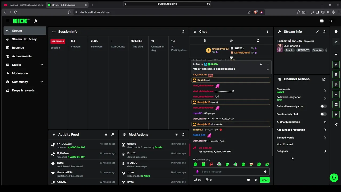Filter the Activity Feed
The image size is (341, 192).
point(106,135)
